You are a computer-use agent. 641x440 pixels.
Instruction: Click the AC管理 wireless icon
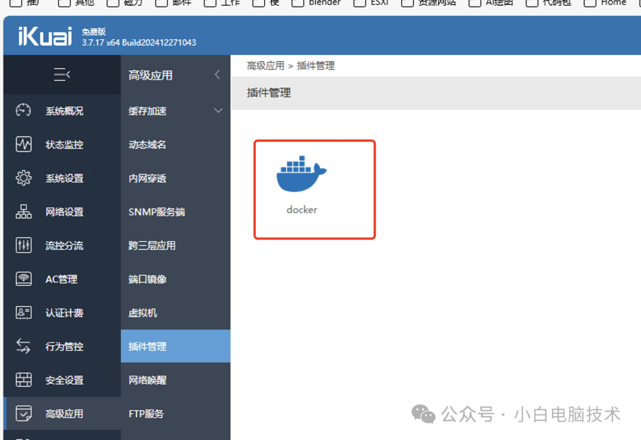23,279
